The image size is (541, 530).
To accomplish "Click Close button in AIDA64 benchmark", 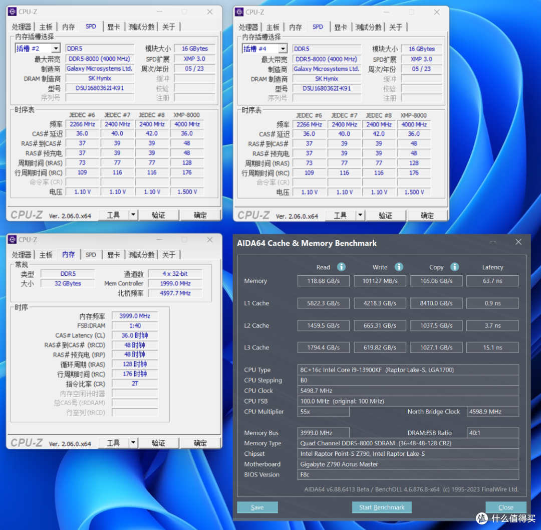I will pos(506,507).
